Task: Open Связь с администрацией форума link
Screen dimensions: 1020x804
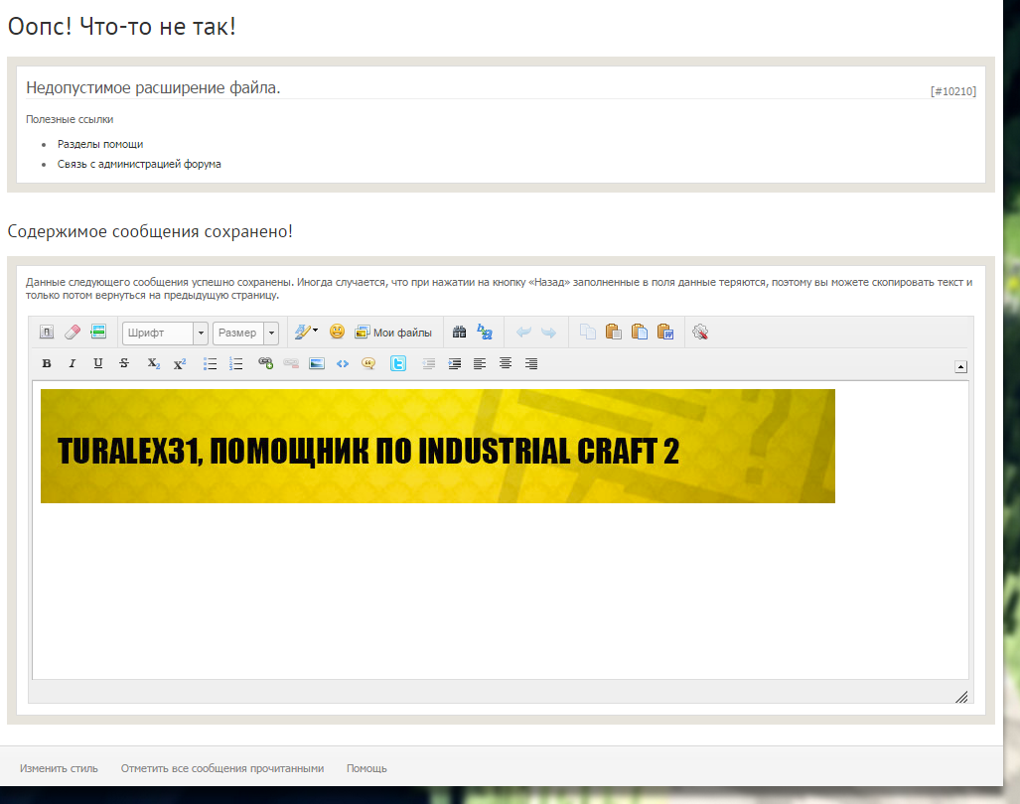Action: pyautogui.click(x=139, y=165)
